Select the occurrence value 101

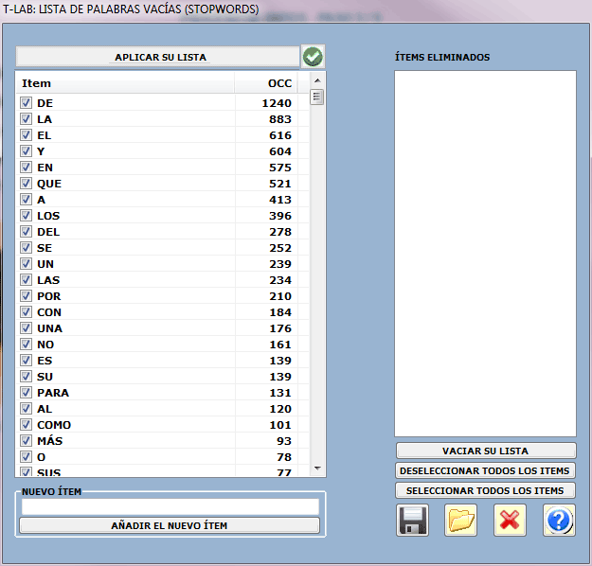[x=280, y=425]
